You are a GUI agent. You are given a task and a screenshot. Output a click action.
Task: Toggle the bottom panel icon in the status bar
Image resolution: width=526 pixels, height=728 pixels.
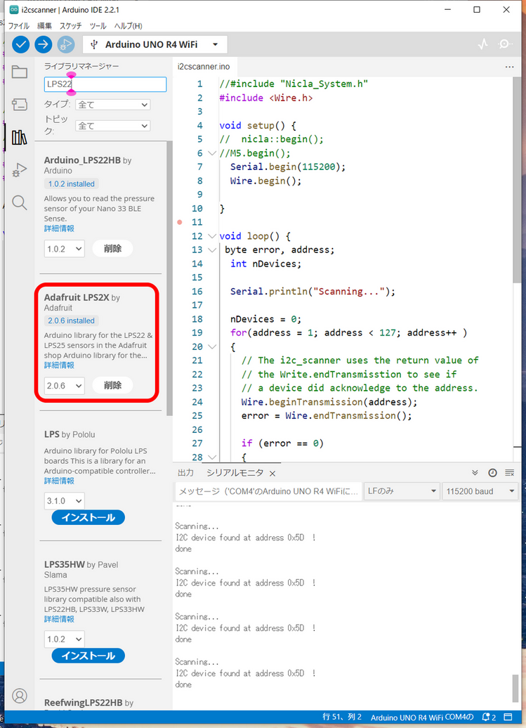click(x=508, y=717)
